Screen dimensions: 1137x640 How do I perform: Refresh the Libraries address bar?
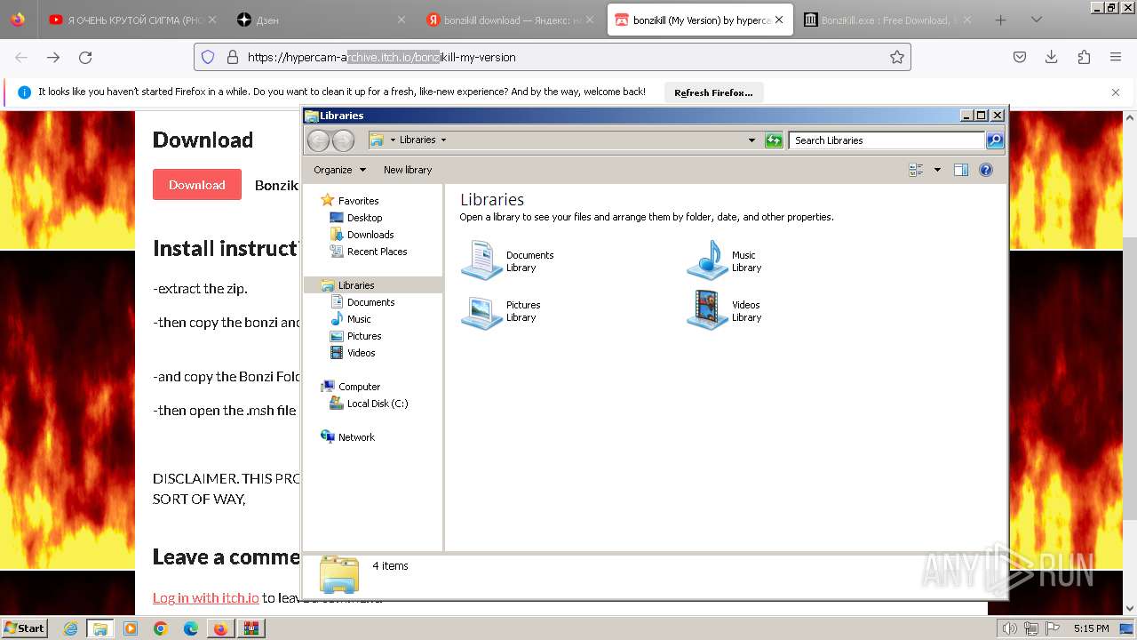(774, 140)
